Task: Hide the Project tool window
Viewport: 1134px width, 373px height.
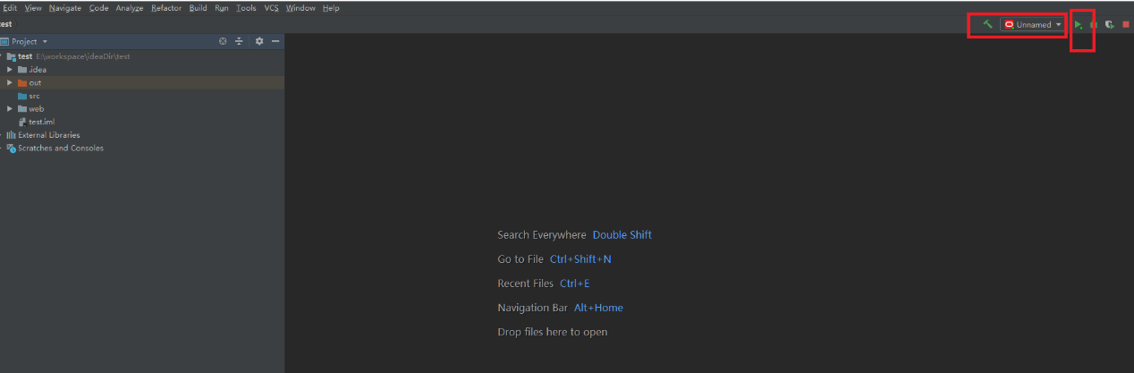Action: click(x=275, y=41)
